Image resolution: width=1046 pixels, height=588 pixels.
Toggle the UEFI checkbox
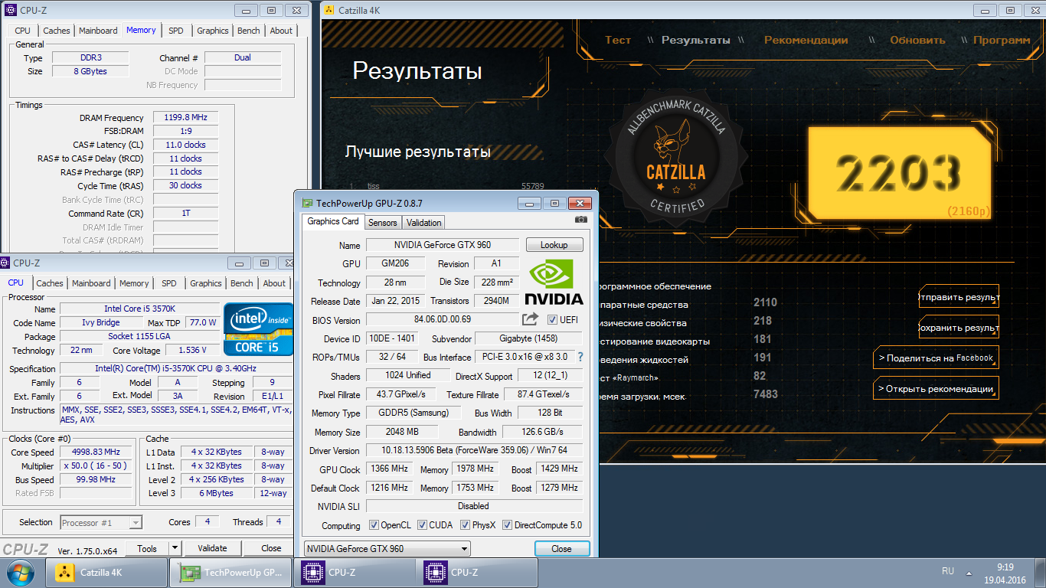[553, 319]
